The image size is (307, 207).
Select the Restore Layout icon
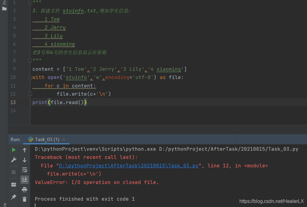coord(13,184)
